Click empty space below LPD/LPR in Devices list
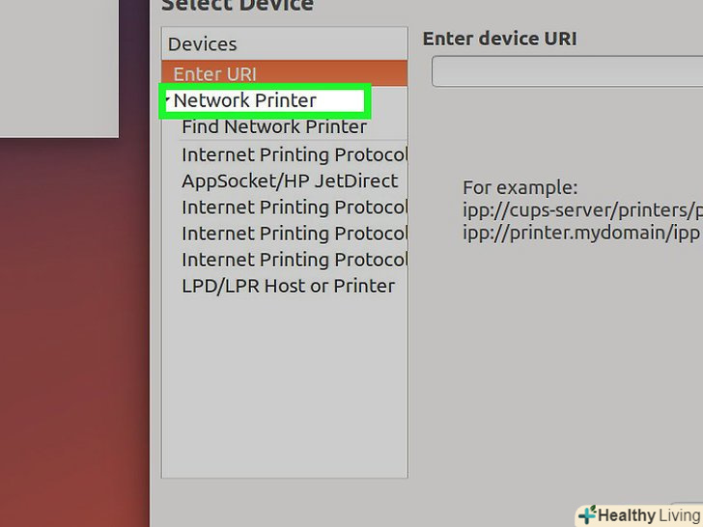 coord(284,386)
